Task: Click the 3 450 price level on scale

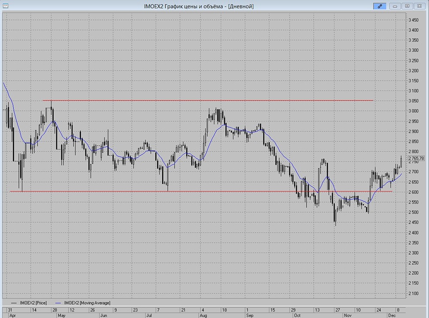Action: (413, 20)
